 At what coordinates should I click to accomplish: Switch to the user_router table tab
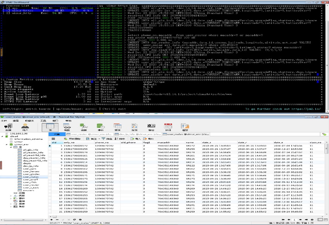(x=89, y=134)
